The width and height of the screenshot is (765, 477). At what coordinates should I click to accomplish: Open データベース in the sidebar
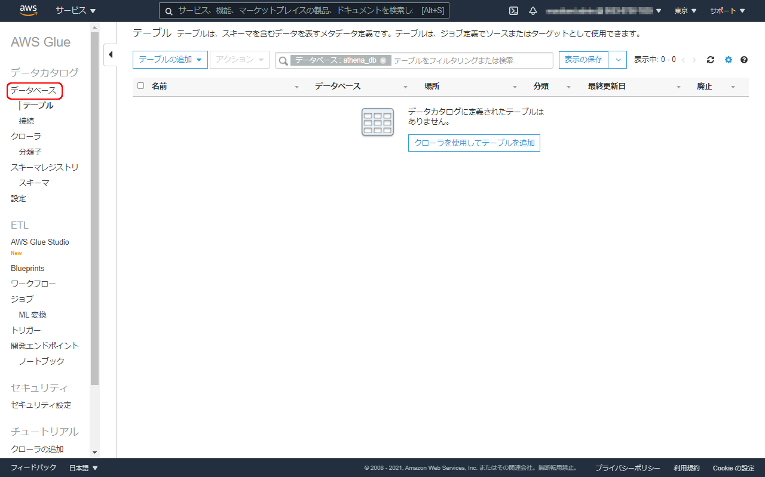[x=34, y=90]
